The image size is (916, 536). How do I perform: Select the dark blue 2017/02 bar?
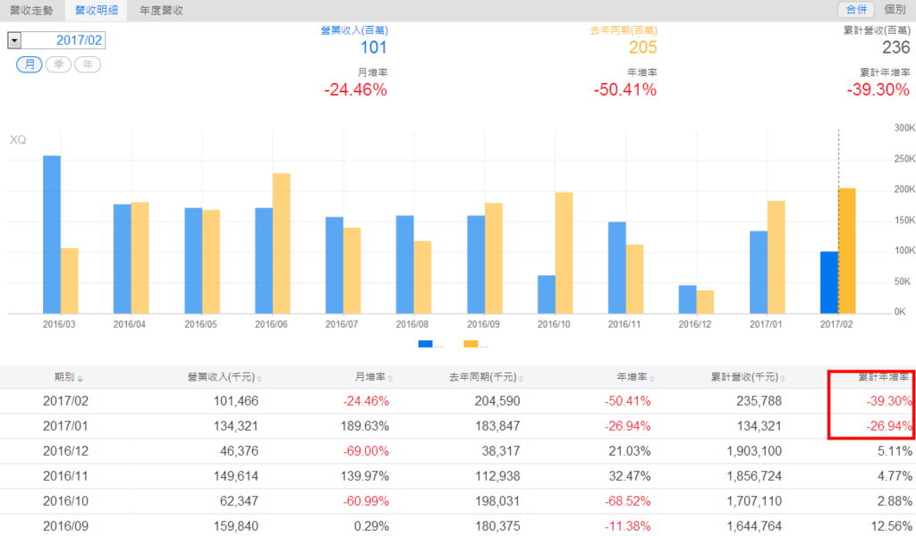829,282
